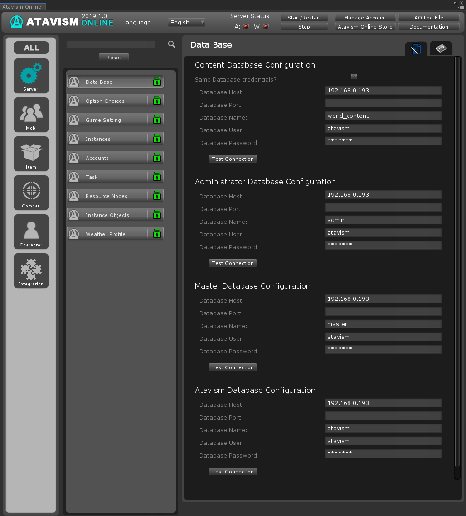The height and width of the screenshot is (516, 466).
Task: Open the Mob category
Action: coord(31,115)
